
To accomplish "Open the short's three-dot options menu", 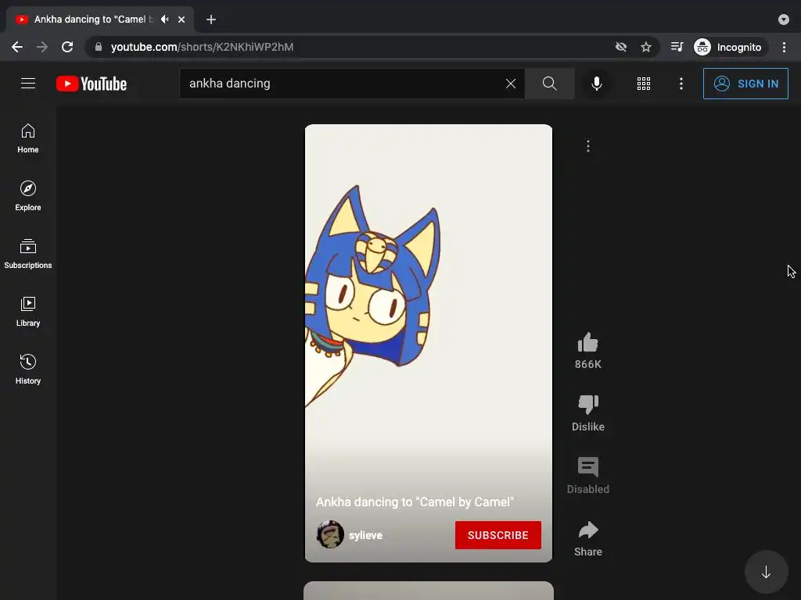I will 588,146.
